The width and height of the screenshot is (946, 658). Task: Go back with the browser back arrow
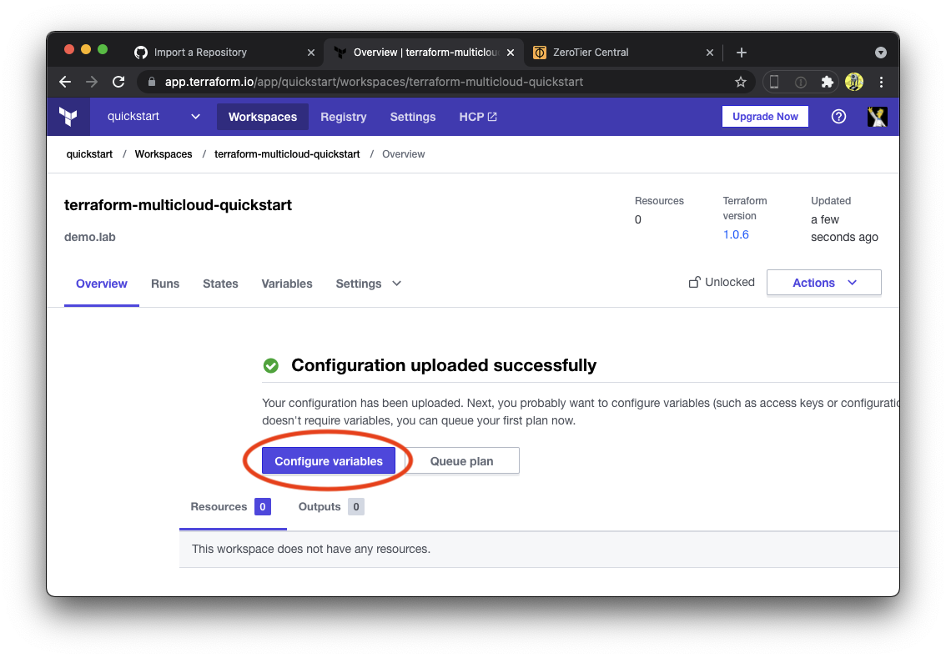65,82
